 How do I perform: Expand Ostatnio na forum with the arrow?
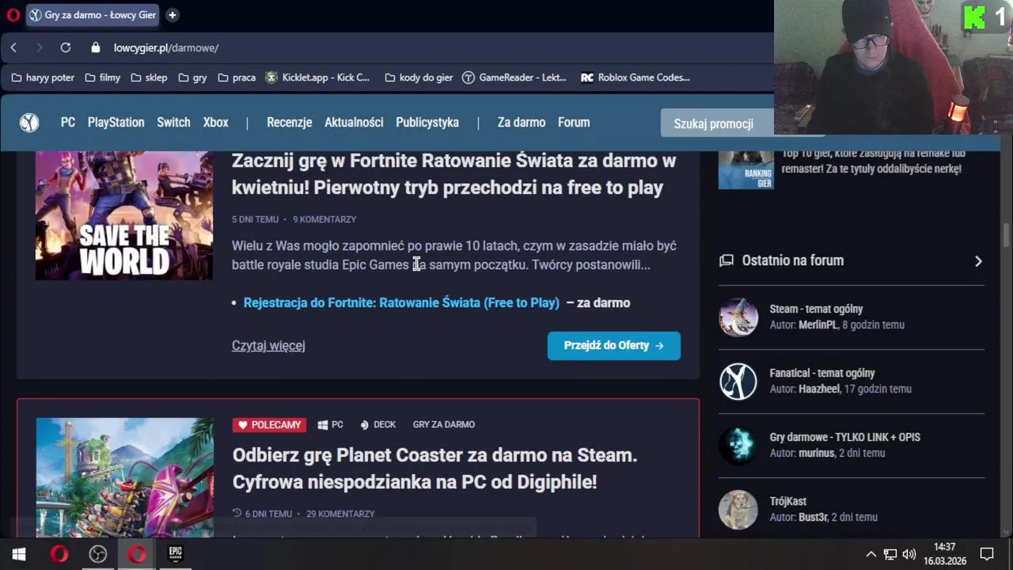pyautogui.click(x=978, y=261)
